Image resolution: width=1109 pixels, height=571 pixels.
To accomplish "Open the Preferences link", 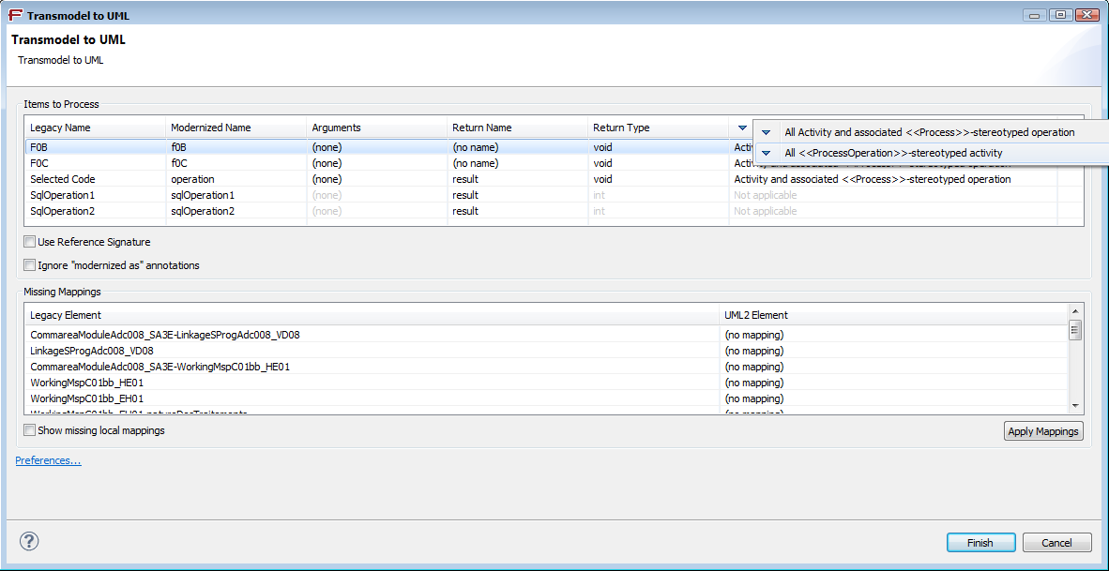I will (x=48, y=460).
